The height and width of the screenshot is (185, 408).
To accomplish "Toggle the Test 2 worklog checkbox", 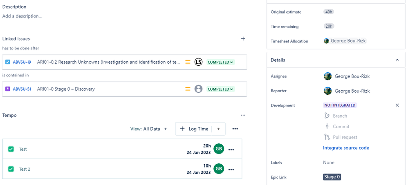I will tap(11, 169).
